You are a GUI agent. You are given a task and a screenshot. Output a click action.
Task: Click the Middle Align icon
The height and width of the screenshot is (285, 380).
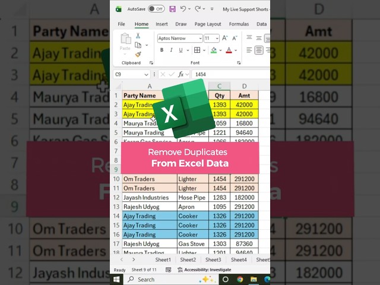(x=259, y=38)
